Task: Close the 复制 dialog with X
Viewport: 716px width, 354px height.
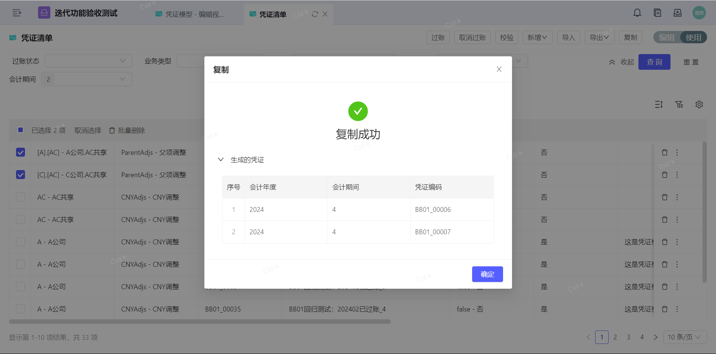Action: tap(499, 69)
